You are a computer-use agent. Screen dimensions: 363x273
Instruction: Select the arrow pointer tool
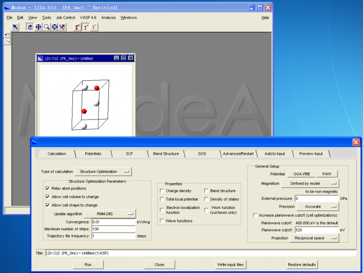pos(15,27)
